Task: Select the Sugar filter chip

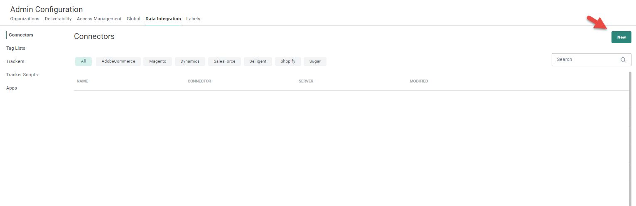Action: [315, 61]
